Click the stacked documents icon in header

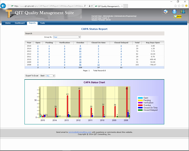coord(166,12)
